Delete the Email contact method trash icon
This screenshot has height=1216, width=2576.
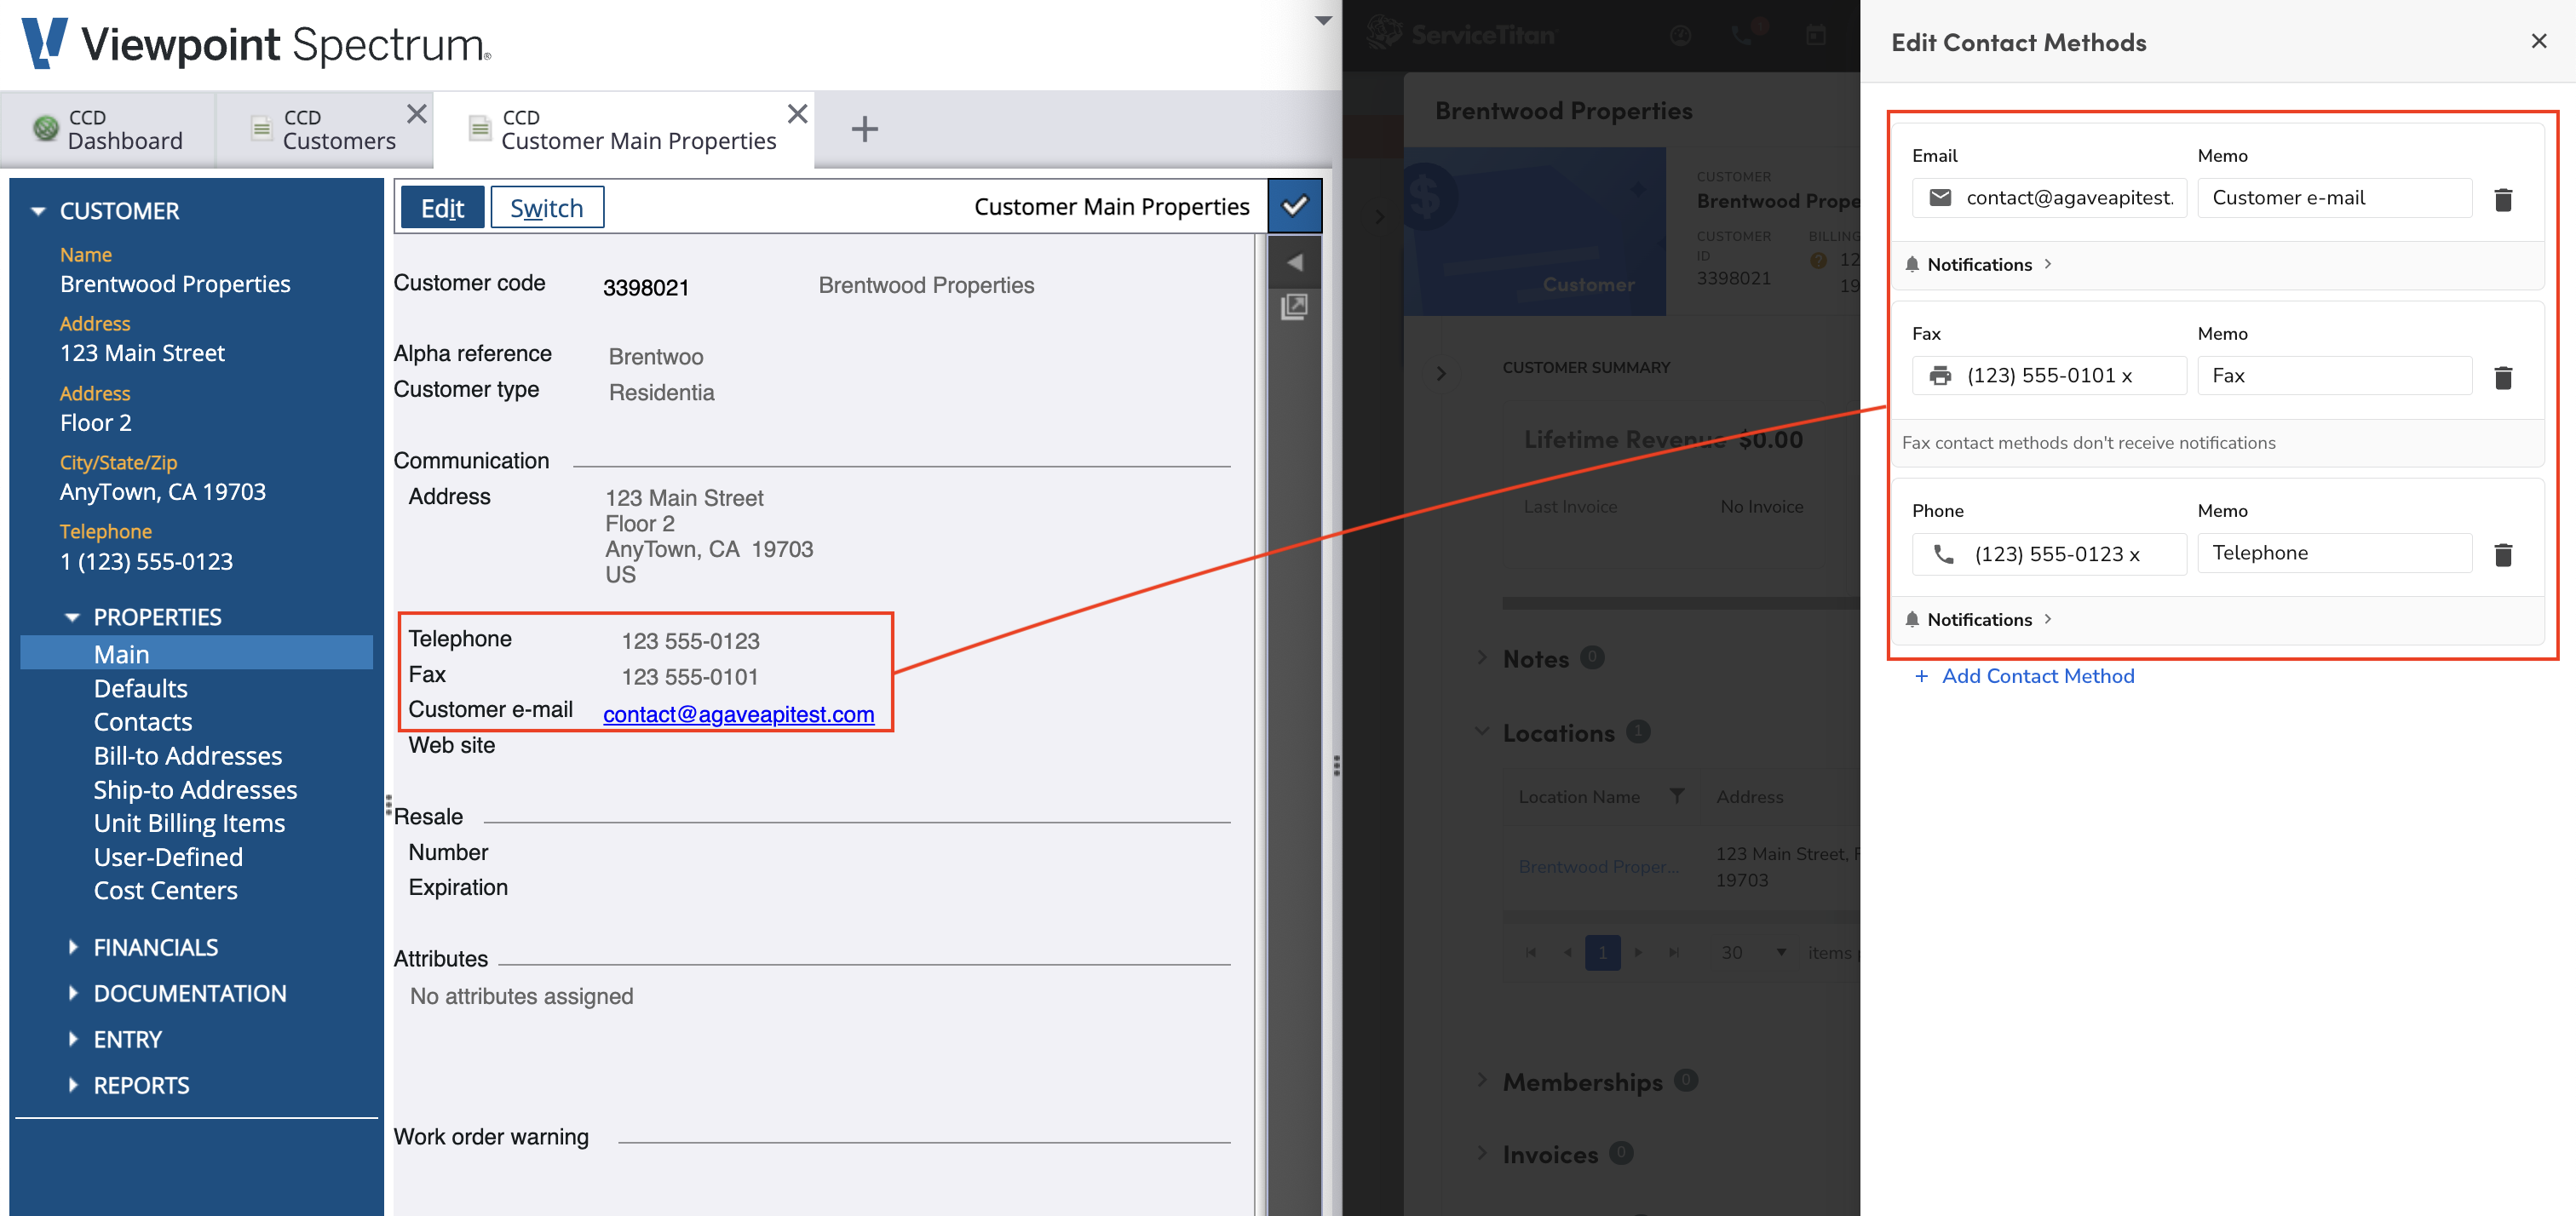pos(2503,199)
